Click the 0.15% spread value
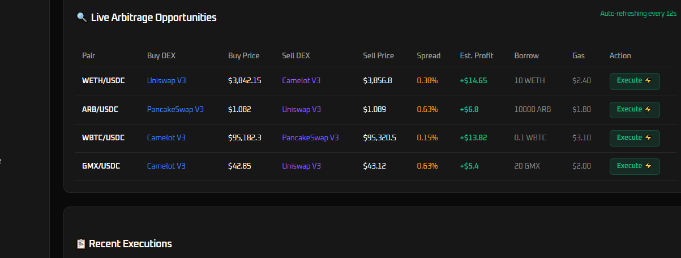This screenshot has height=258, width=681. 427,137
